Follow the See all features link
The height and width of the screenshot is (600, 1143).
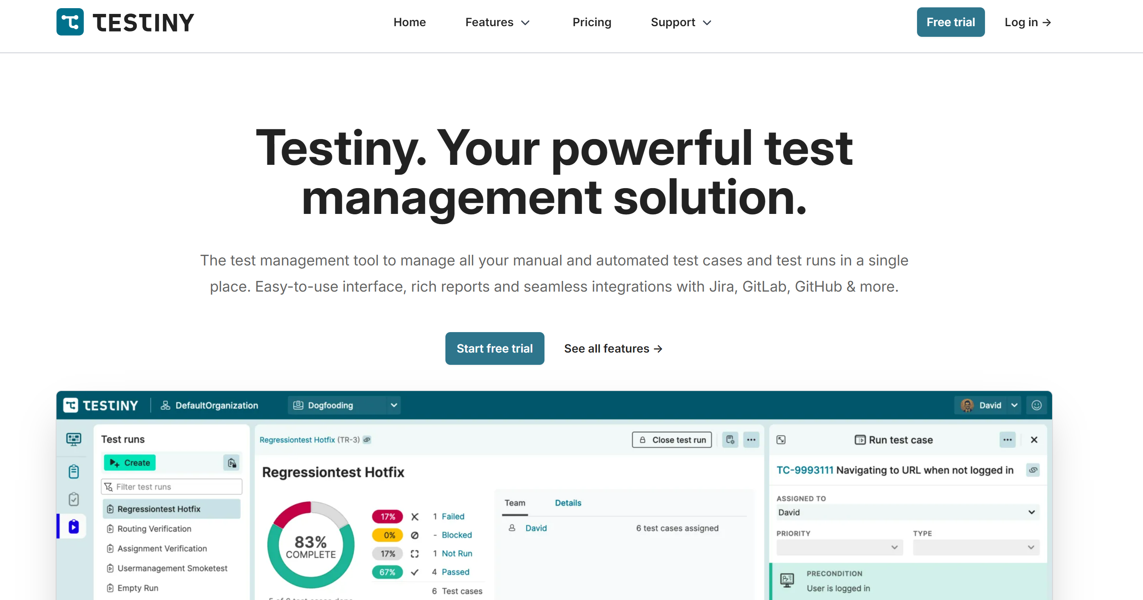point(613,349)
